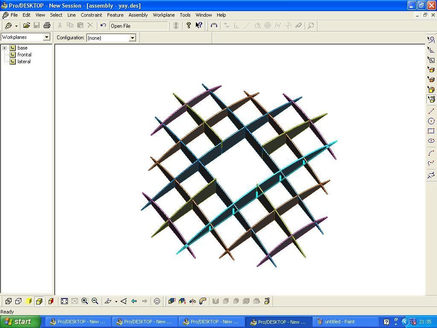Click the Zoom Out magnifier icon
This screenshot has height=328, width=437.
tap(95, 301)
